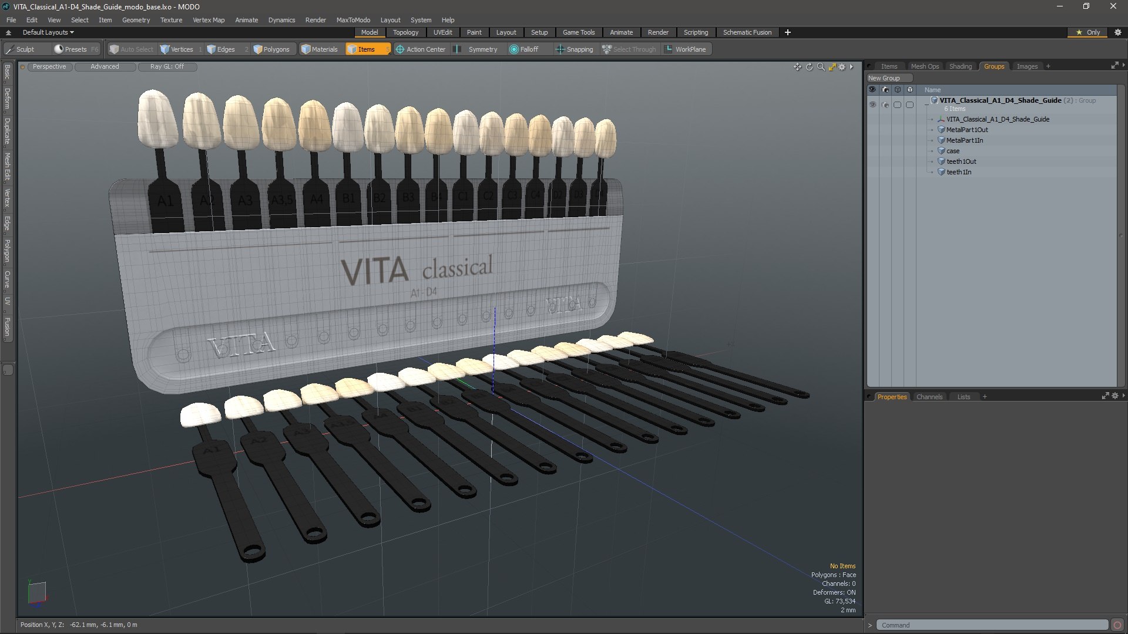1128x634 pixels.
Task: Expand the Groups panel side arrow
Action: [1123, 66]
